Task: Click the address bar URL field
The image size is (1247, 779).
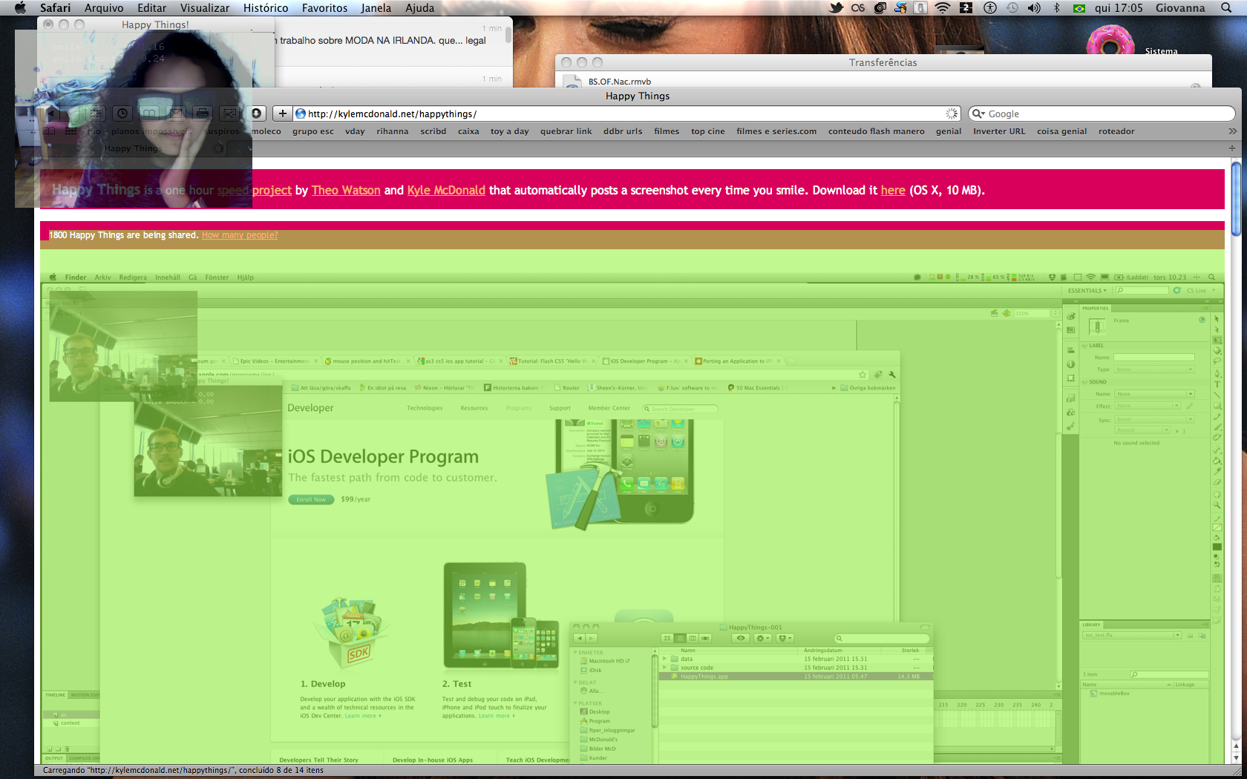Action: point(627,114)
